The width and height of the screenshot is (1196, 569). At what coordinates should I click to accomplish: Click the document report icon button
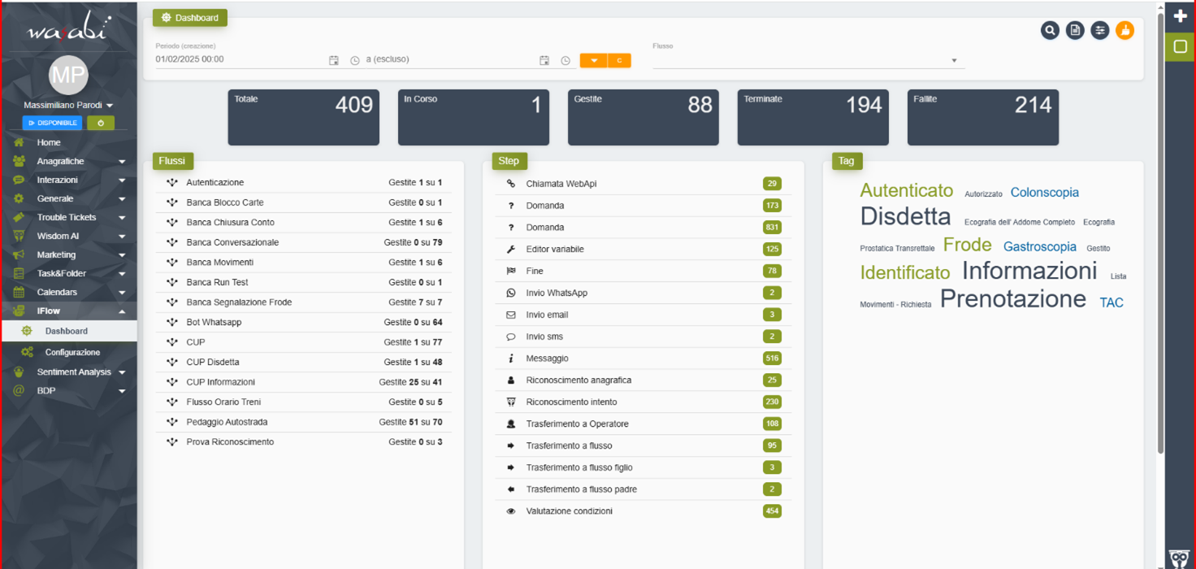[x=1075, y=31]
